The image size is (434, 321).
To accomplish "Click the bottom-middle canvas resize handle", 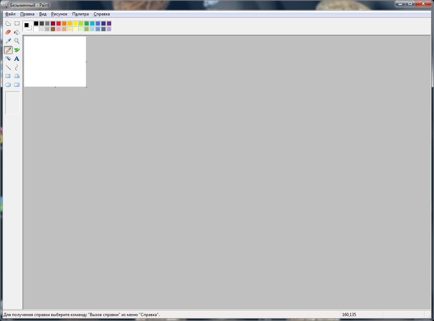I will 55,87.
